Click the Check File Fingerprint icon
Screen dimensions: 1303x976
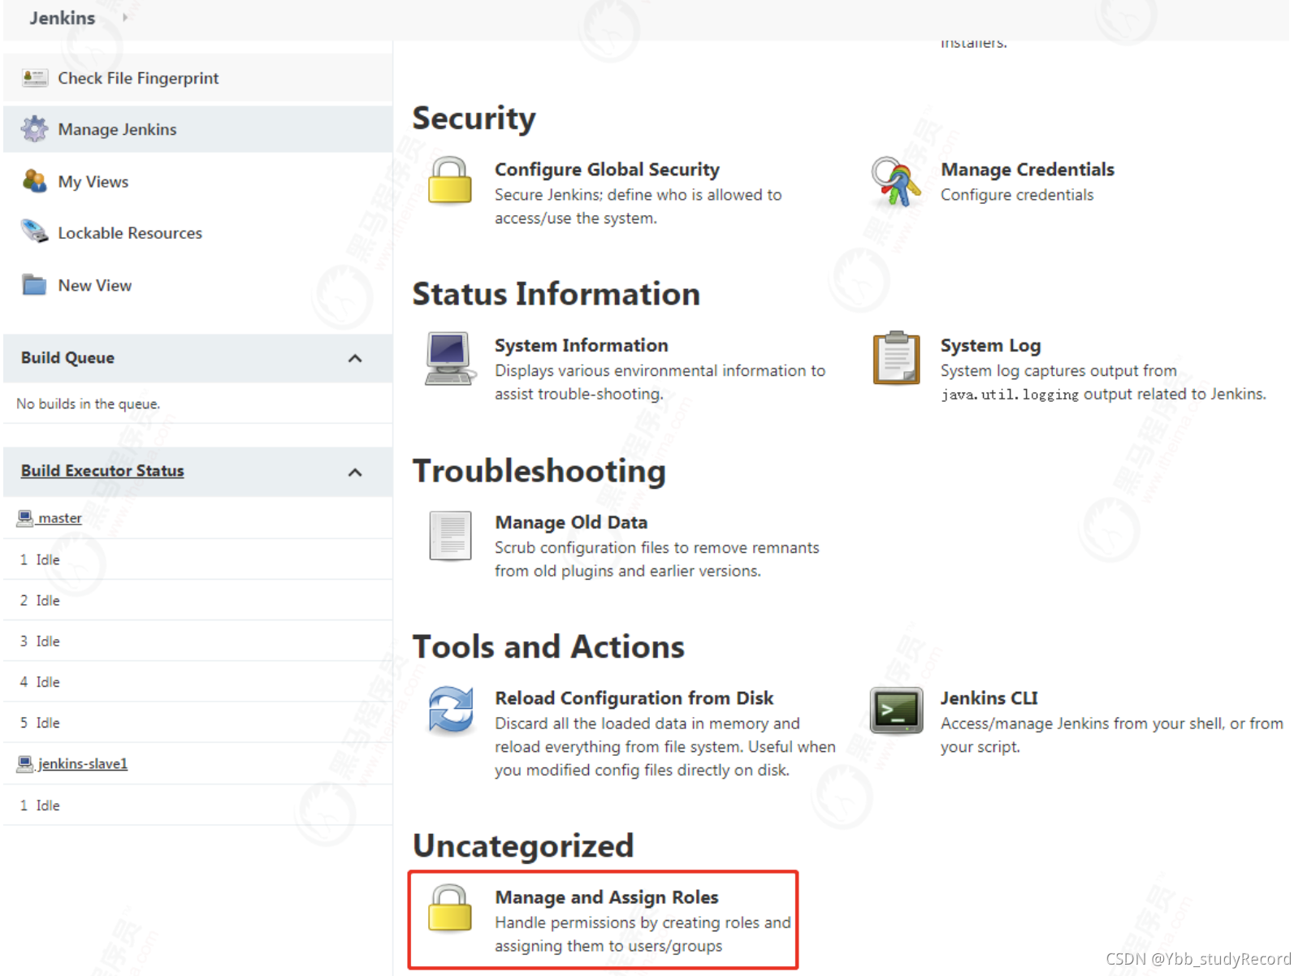click(x=34, y=78)
